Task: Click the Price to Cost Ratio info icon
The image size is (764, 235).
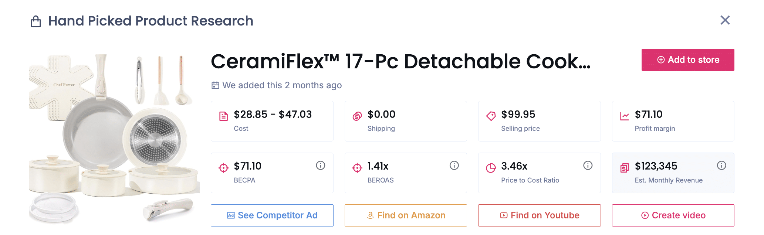Action: (588, 166)
